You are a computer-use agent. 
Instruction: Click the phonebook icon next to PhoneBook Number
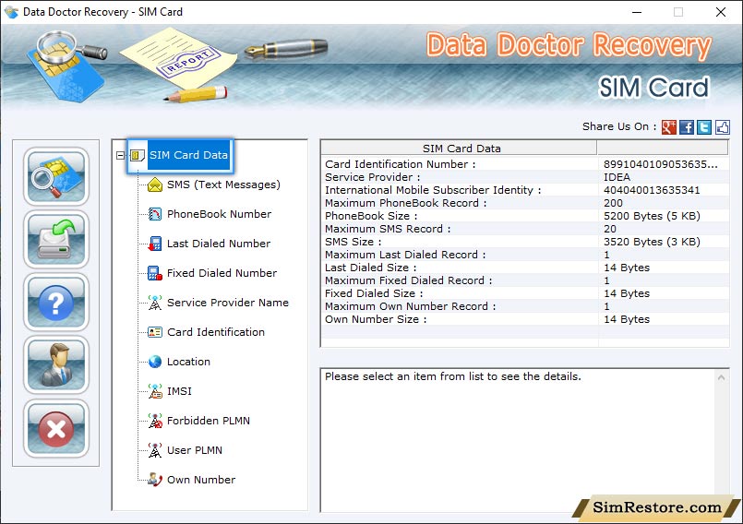[x=155, y=214]
